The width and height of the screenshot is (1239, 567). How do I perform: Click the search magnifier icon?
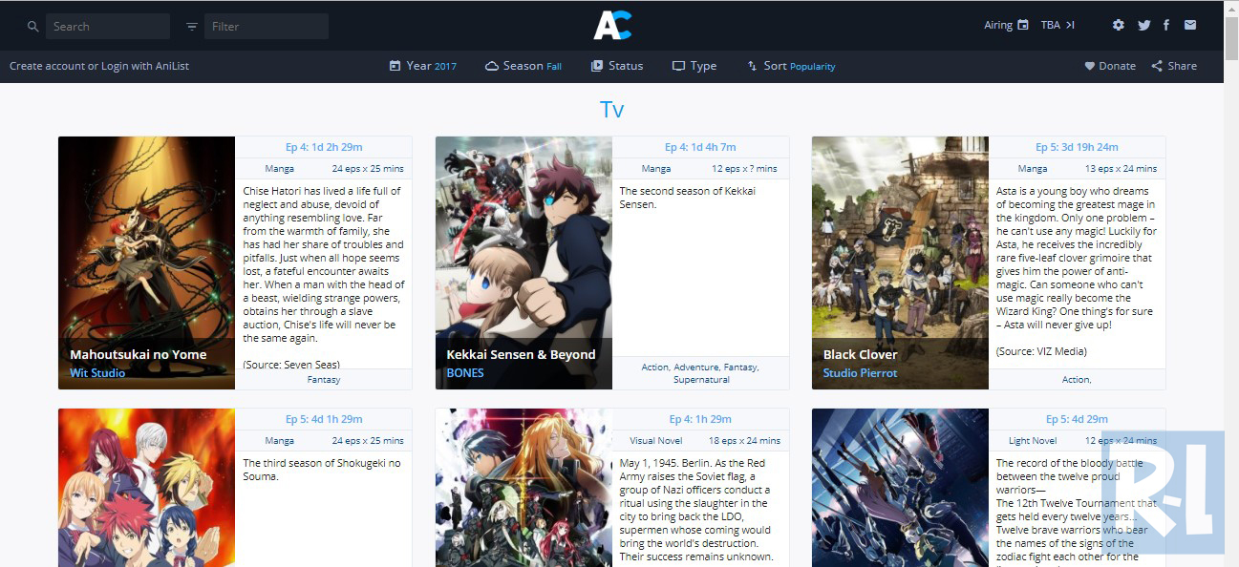pyautogui.click(x=32, y=27)
